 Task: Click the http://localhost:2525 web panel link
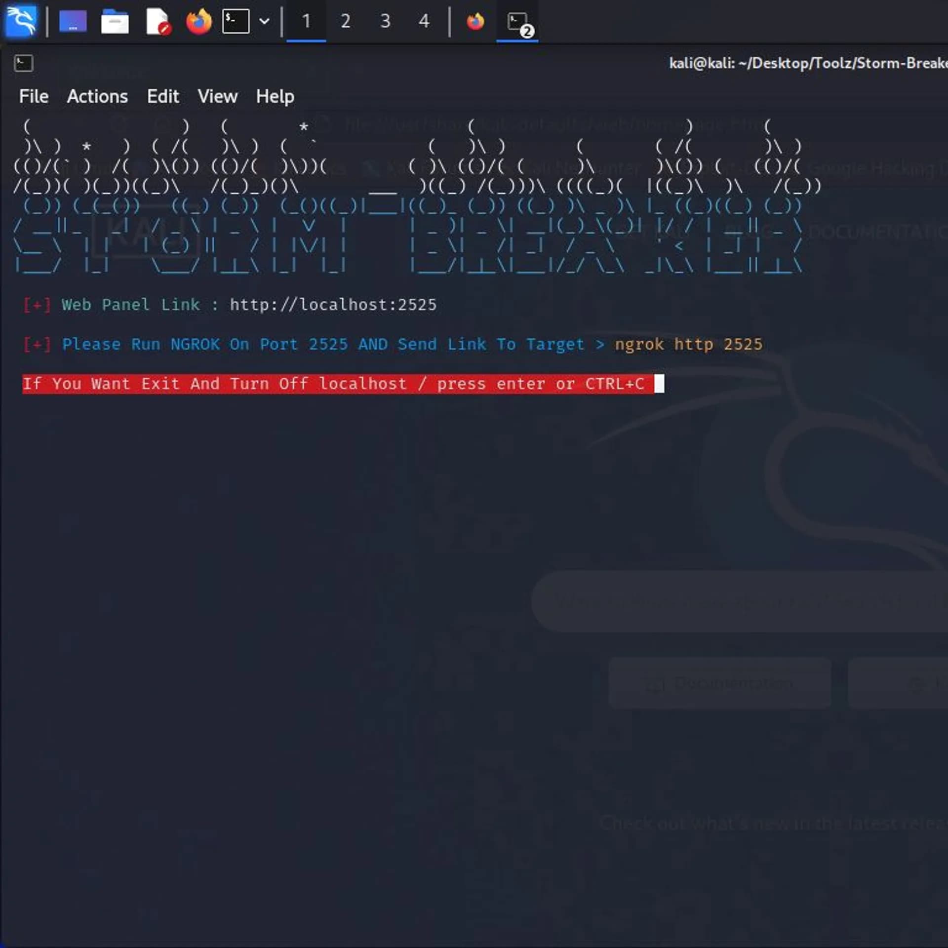pos(333,305)
